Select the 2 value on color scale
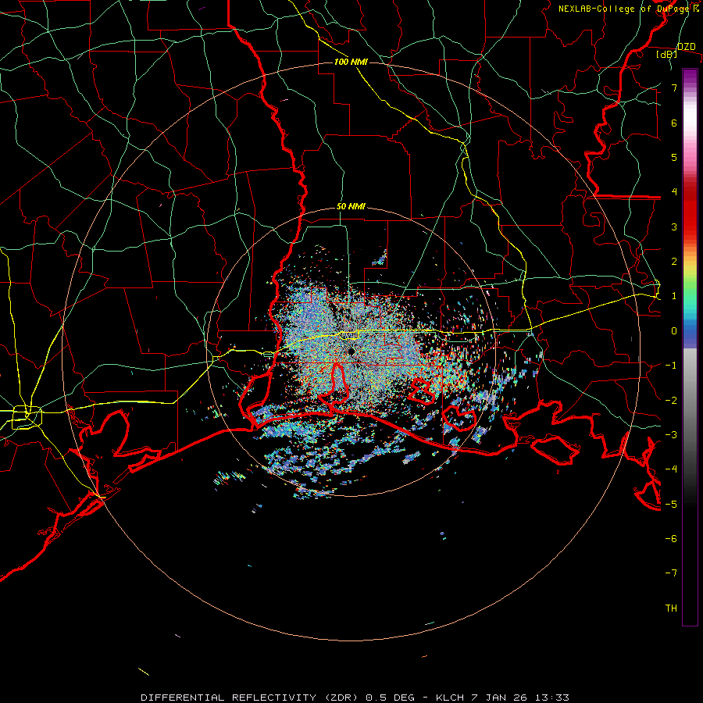The width and height of the screenshot is (703, 703). point(674,262)
